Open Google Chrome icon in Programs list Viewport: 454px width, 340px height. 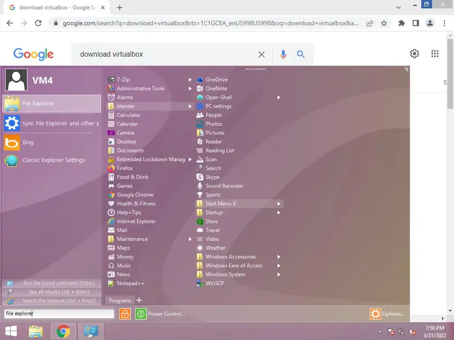(x=111, y=195)
